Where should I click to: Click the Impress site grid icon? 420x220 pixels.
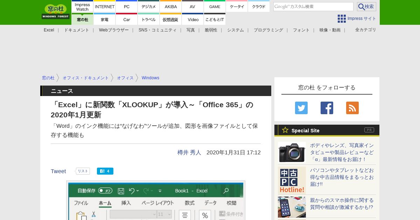[342, 19]
